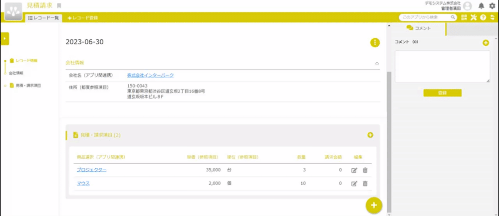Click the help question mark icon
The image size is (499, 216).
pos(483,17)
